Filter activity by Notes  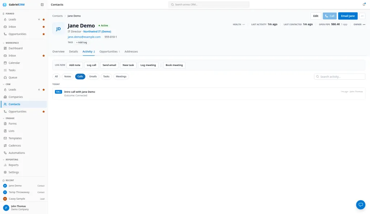pyautogui.click(x=68, y=76)
